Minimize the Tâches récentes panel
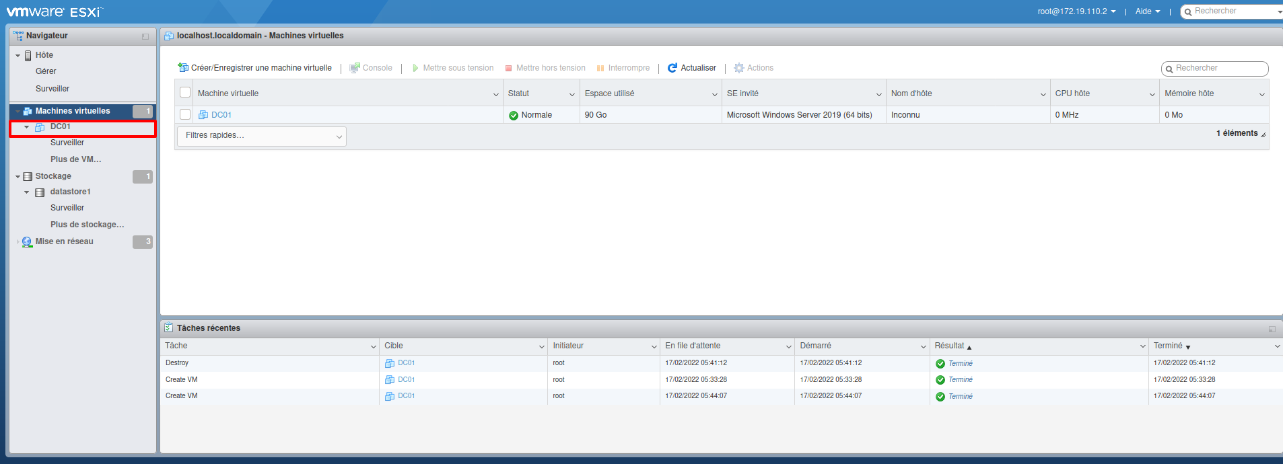1283x464 pixels. click(x=1272, y=329)
